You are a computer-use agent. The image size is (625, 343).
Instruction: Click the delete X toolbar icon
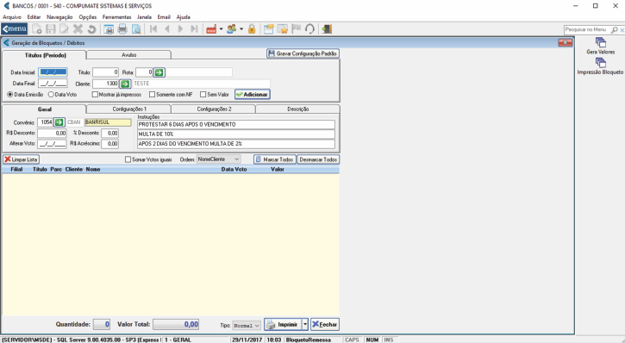[78, 28]
